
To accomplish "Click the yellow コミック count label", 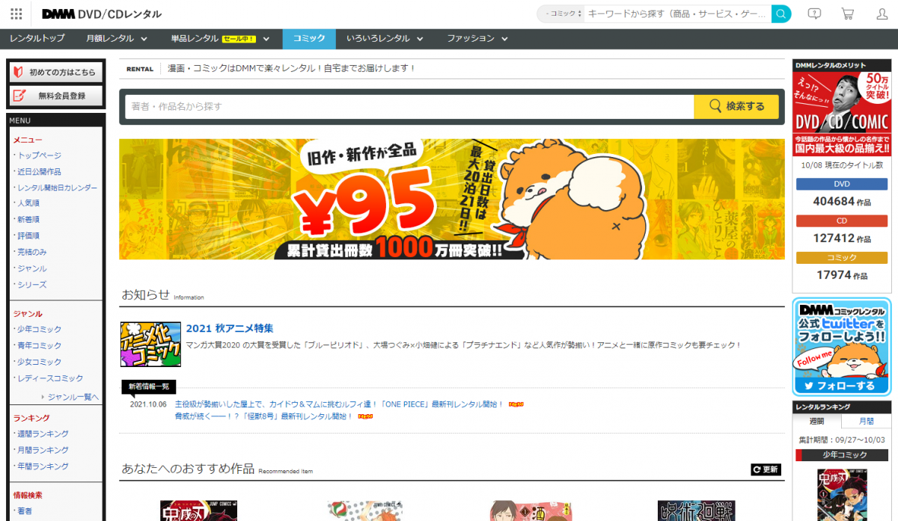I will [x=842, y=258].
